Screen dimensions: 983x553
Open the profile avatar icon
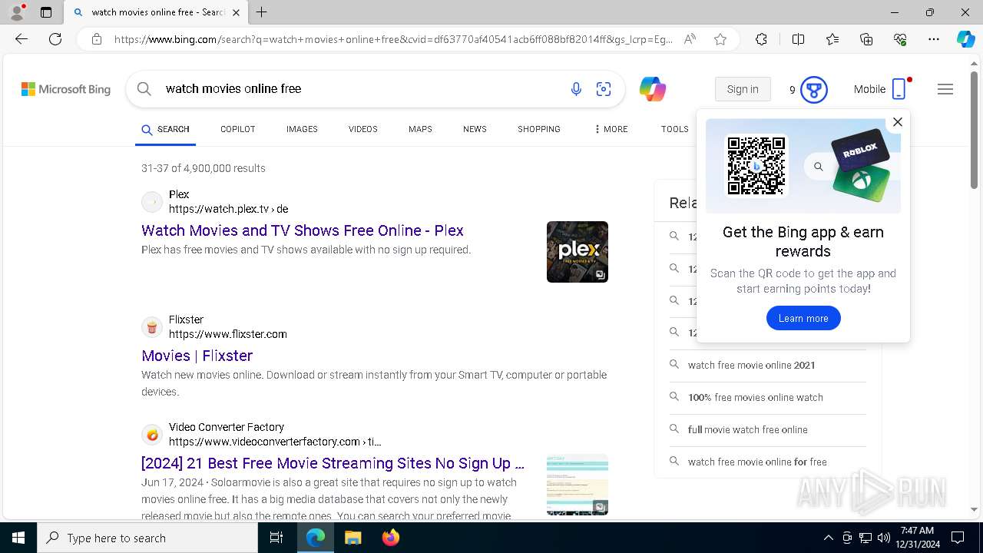[17, 12]
